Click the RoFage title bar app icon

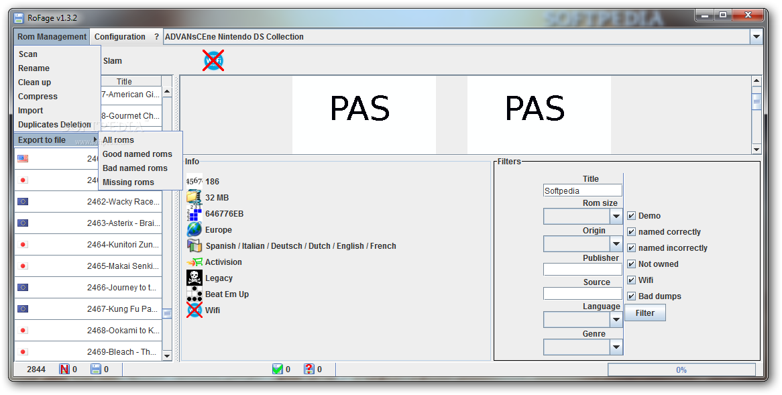pyautogui.click(x=19, y=18)
